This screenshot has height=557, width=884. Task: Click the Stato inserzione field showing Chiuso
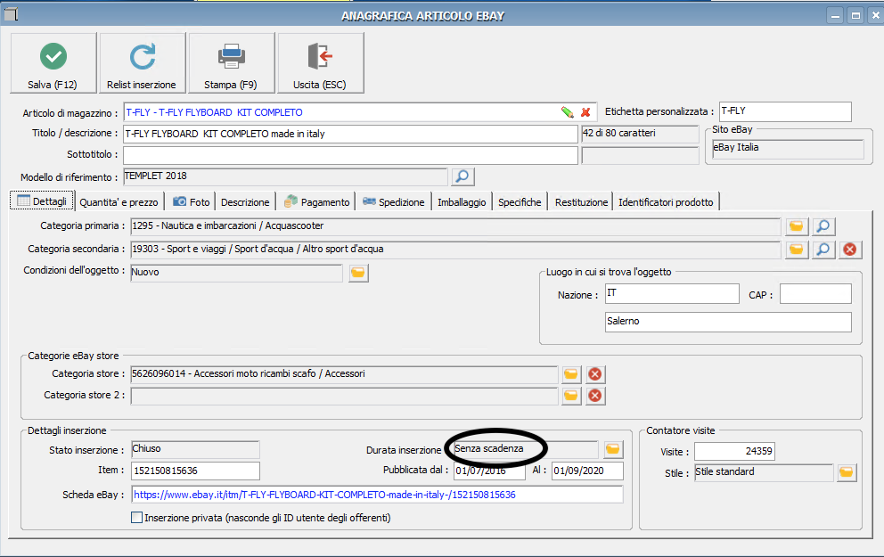pos(196,449)
